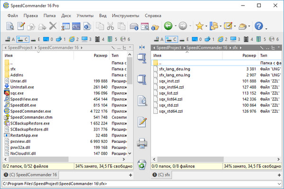Image resolution: width=284 pixels, height=189 pixels.
Task: Select drive A in left drive bar
Action: tap(9, 39)
